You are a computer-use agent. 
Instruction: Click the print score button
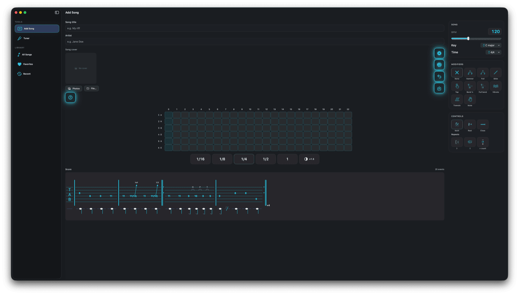pos(439,65)
